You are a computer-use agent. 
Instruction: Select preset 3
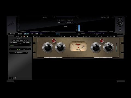[91, 34]
